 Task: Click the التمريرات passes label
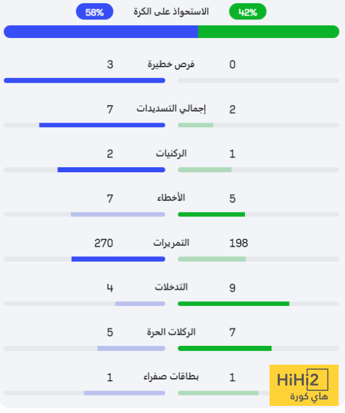[171, 243]
